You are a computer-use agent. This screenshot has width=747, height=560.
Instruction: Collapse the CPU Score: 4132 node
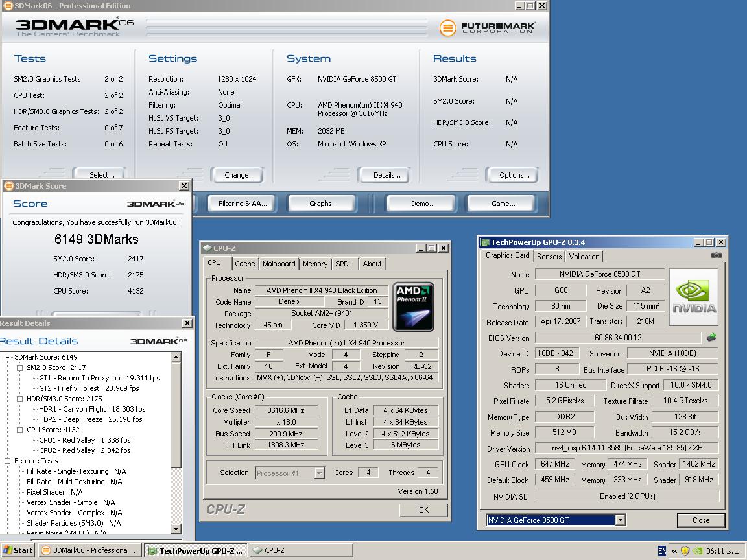point(20,430)
